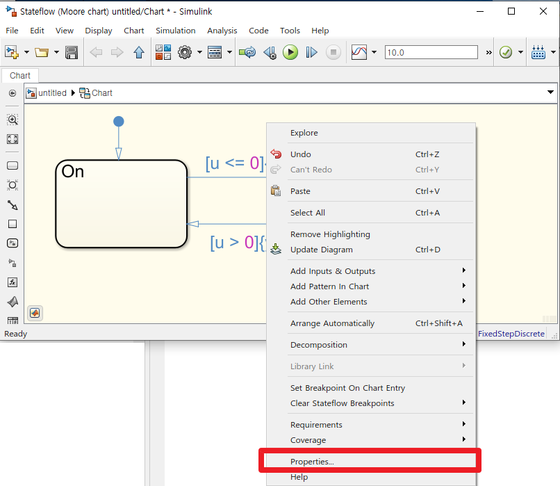560x486 pixels.
Task: Go up to parent with up arrow
Action: [139, 53]
